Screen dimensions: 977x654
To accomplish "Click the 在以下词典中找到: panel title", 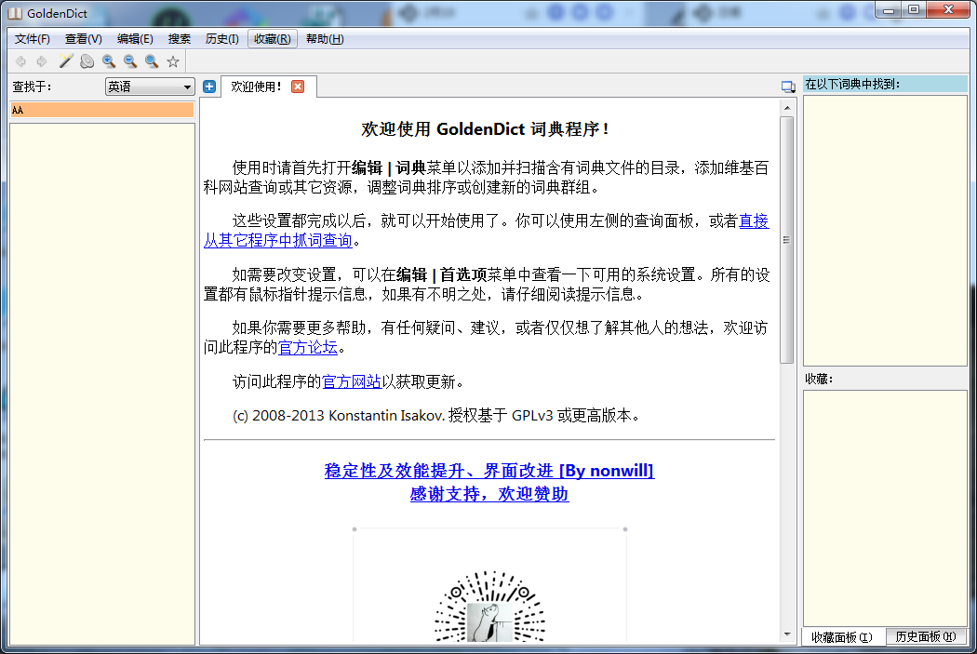I will [x=852, y=84].
